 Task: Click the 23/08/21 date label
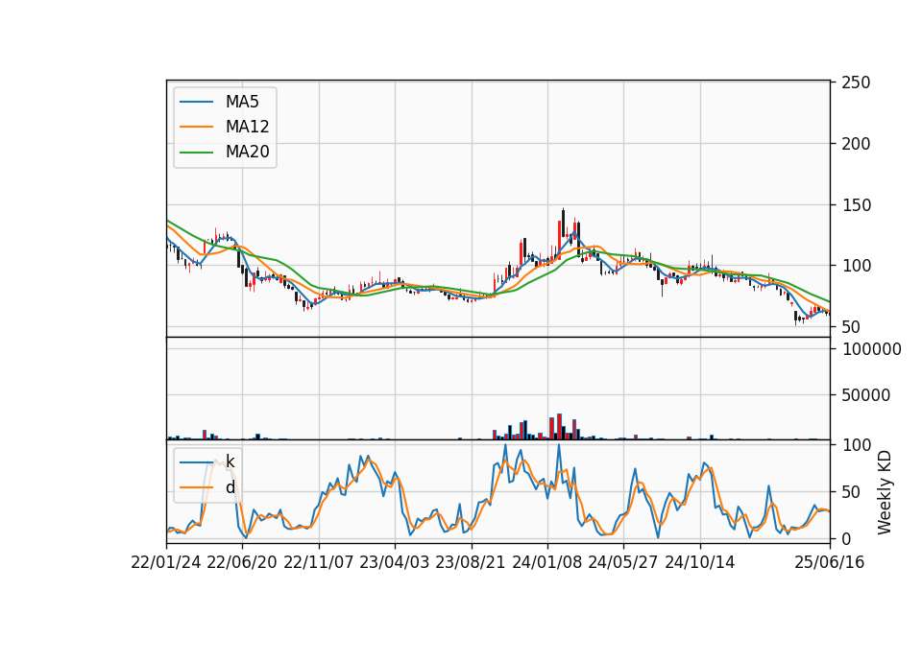pos(471,562)
